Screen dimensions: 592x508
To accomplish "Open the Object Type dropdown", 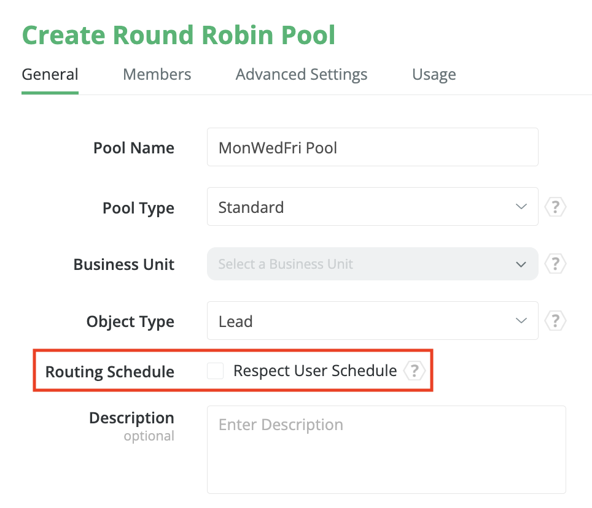I will tap(372, 321).
